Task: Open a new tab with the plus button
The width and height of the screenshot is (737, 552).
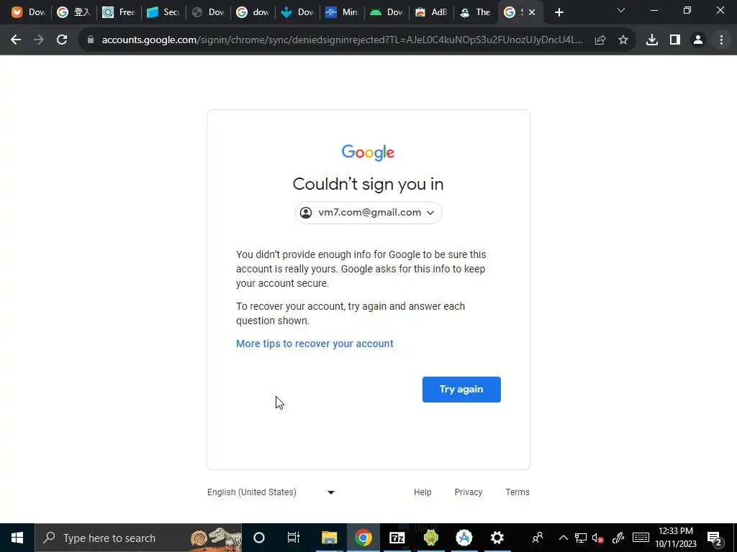Action: click(559, 13)
